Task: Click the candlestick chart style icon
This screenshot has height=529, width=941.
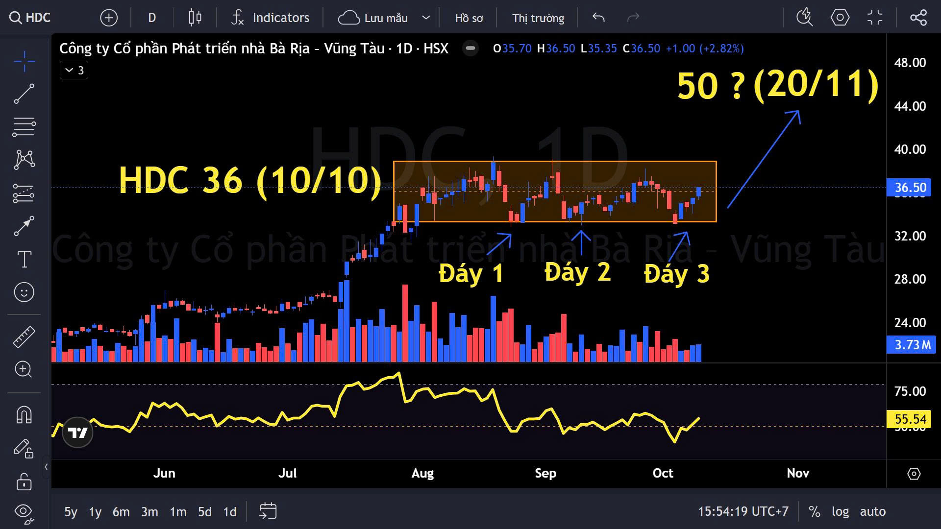Action: click(x=195, y=18)
